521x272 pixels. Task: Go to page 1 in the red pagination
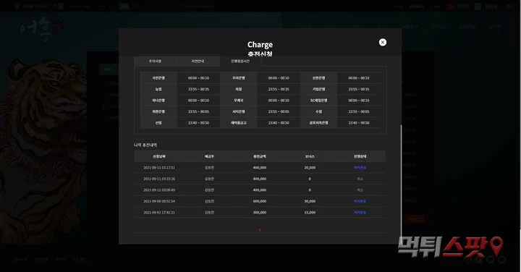point(260,230)
